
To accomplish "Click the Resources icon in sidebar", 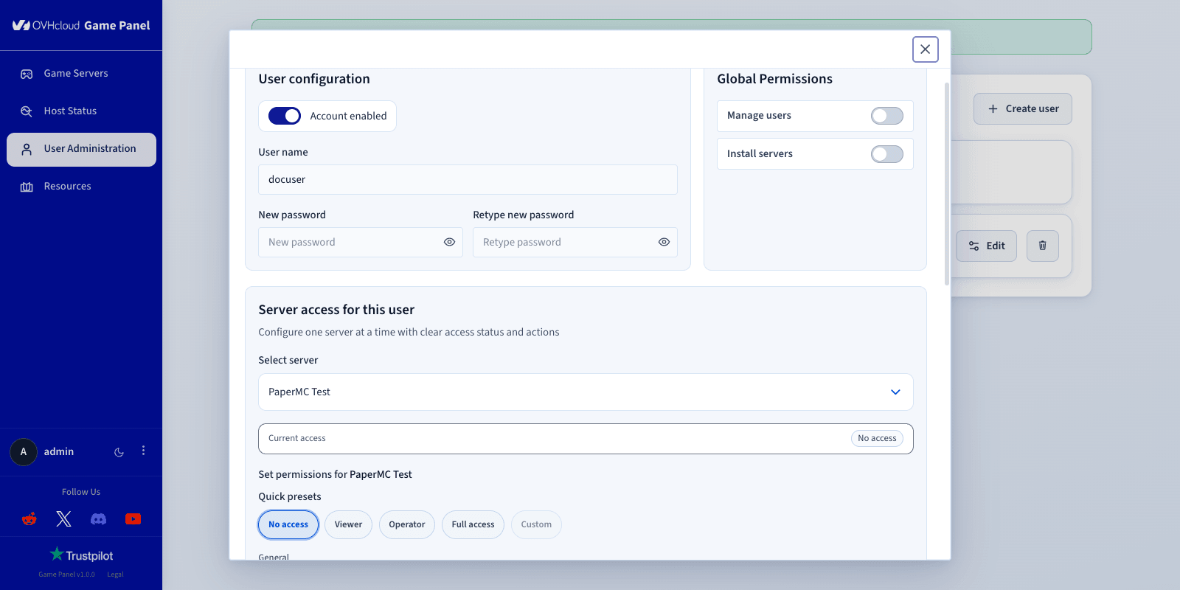I will [27, 187].
